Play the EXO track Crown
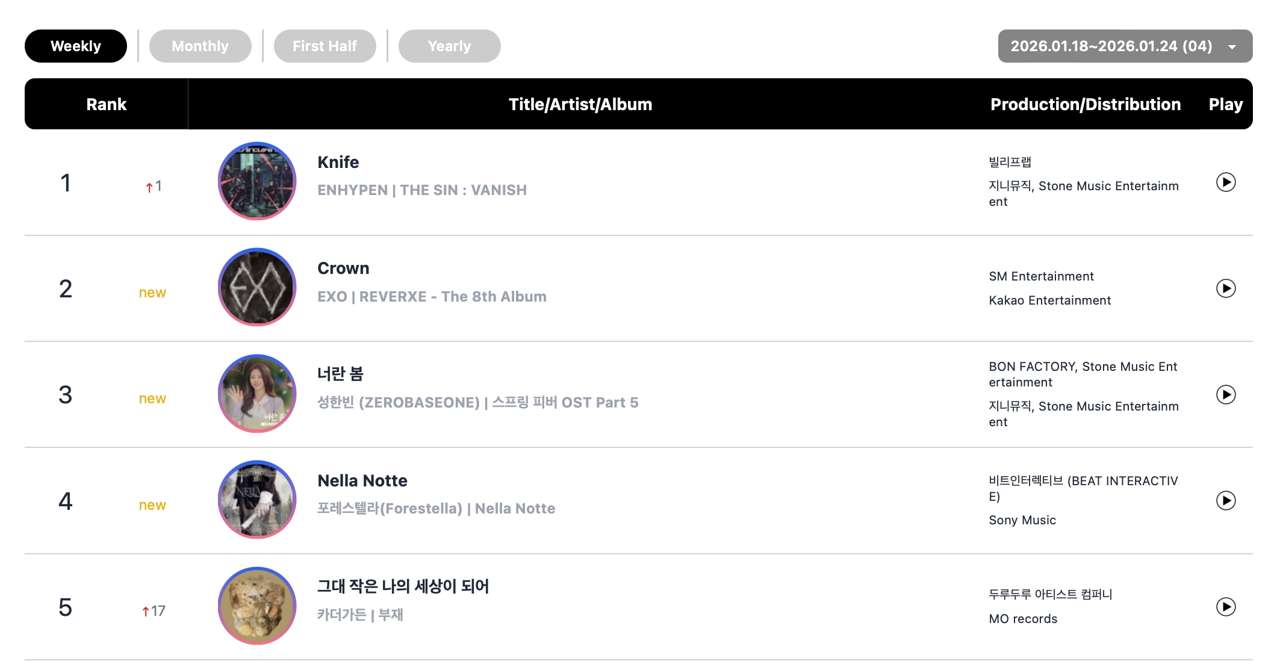This screenshot has height=670, width=1280. [x=1225, y=288]
